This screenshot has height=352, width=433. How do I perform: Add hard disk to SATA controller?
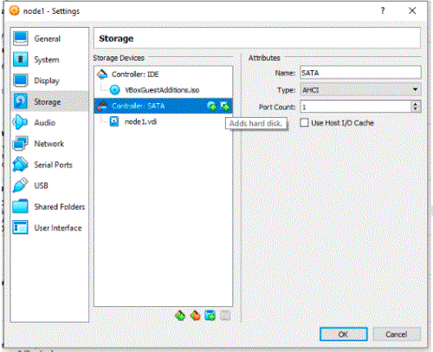[x=225, y=107]
